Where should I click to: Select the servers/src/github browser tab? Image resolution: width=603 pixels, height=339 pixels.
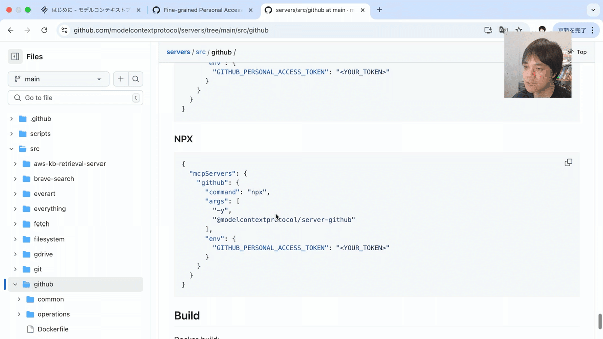312,9
